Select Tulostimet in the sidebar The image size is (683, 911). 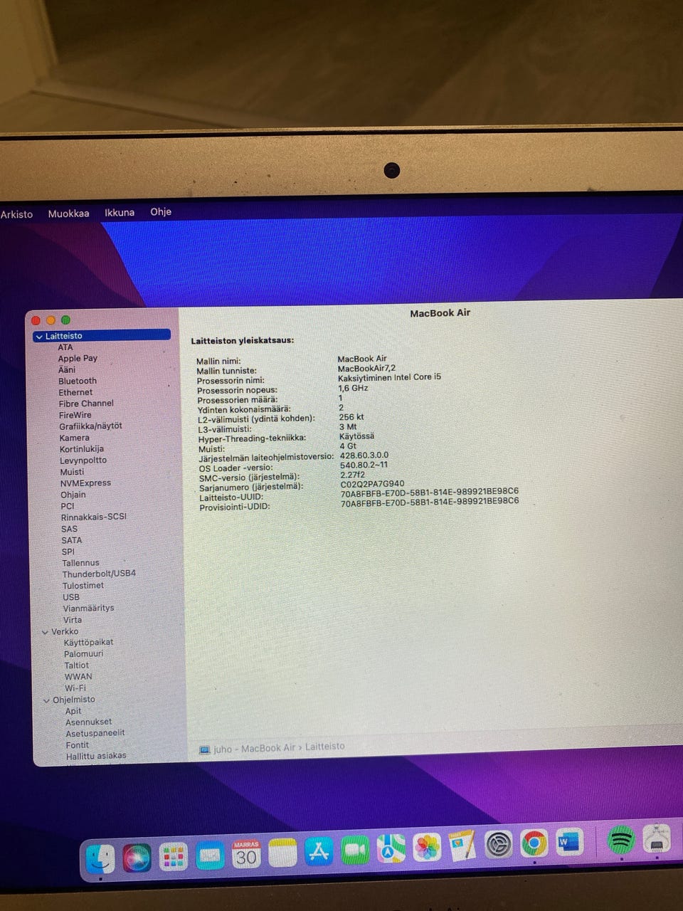[83, 585]
